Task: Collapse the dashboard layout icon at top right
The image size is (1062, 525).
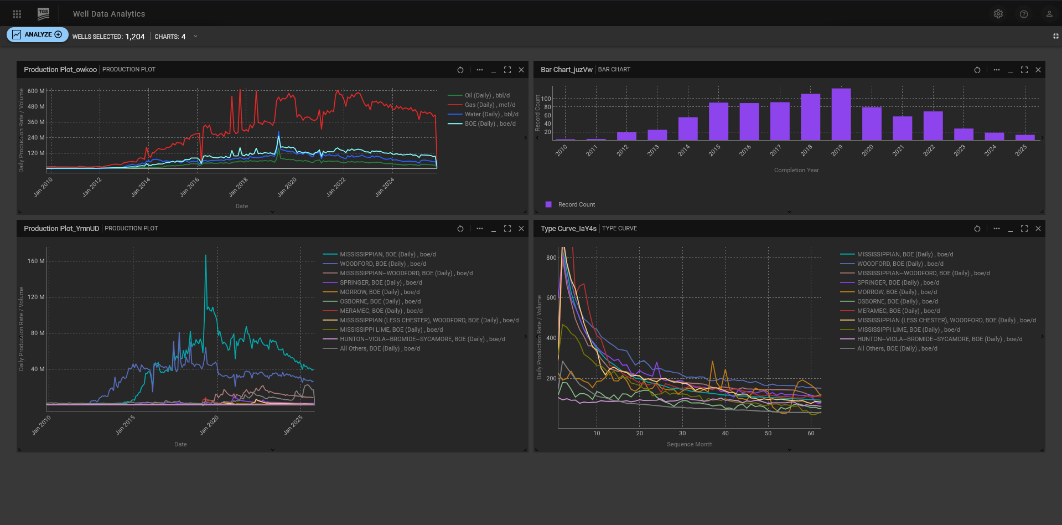Action: (1055, 36)
